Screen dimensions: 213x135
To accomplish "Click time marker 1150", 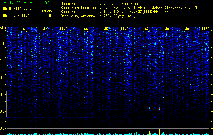I will pos(205,29).
